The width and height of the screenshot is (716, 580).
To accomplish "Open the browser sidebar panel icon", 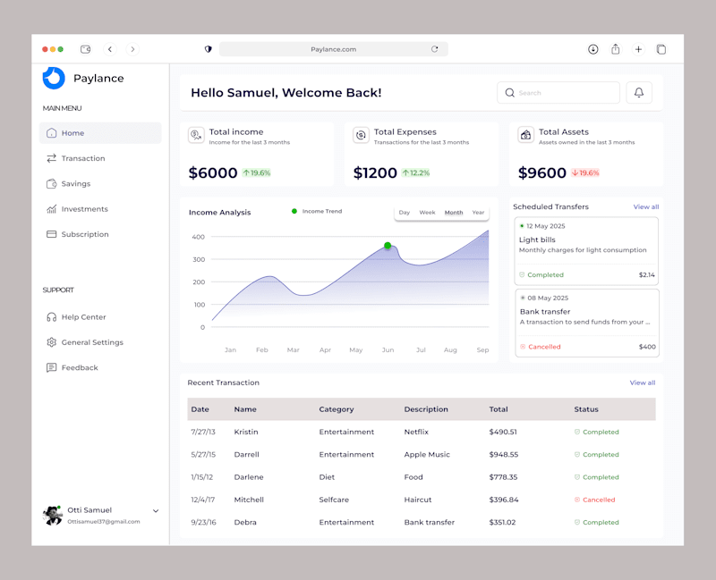I will tap(85, 49).
